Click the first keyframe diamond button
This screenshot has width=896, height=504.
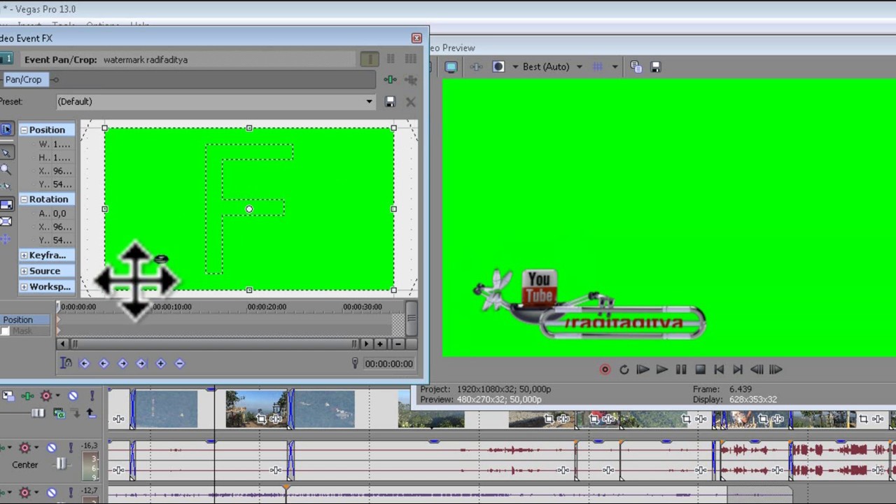click(85, 363)
